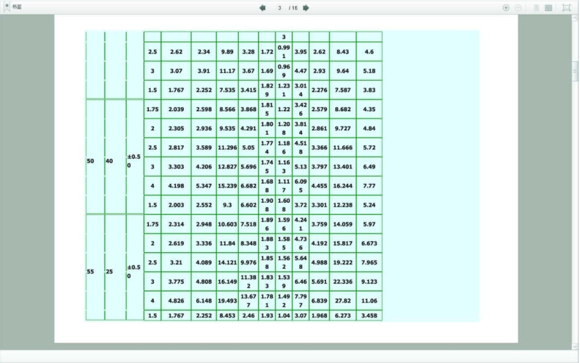Viewport: 580px width, 363px height.
Task: Select table cell 4.198
Action: click(x=176, y=186)
